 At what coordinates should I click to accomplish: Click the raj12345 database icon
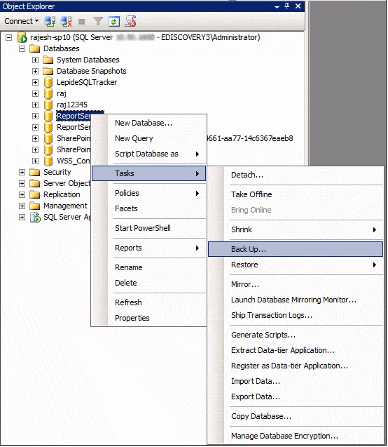click(48, 105)
